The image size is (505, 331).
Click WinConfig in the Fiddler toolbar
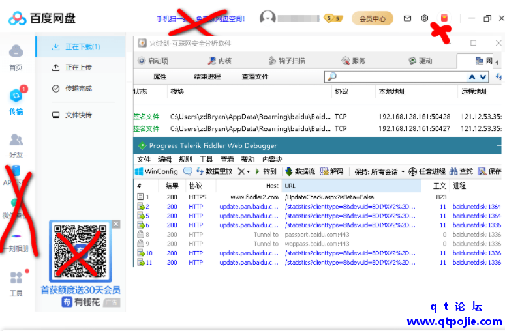[x=157, y=171]
